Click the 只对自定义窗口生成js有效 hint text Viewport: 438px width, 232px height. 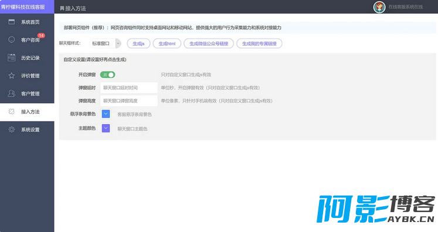click(x=186, y=74)
